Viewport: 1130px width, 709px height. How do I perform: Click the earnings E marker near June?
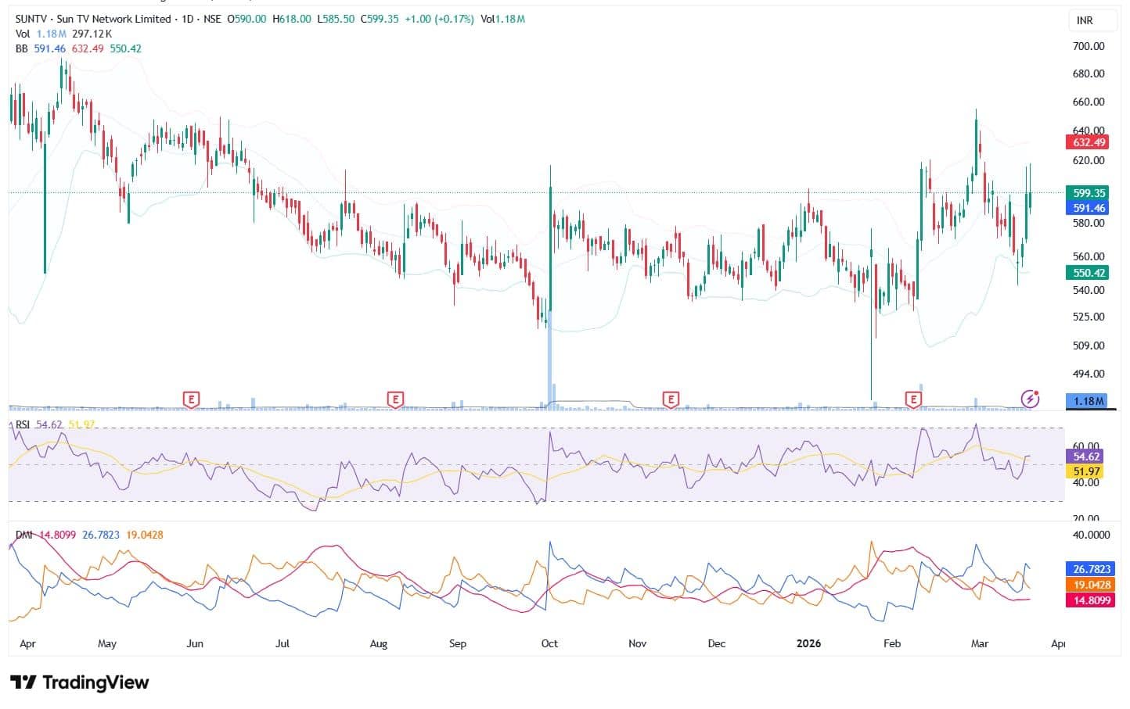[190, 399]
